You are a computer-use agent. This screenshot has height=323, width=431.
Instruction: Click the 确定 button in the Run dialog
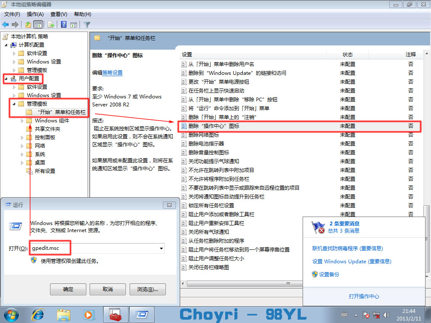point(68,289)
